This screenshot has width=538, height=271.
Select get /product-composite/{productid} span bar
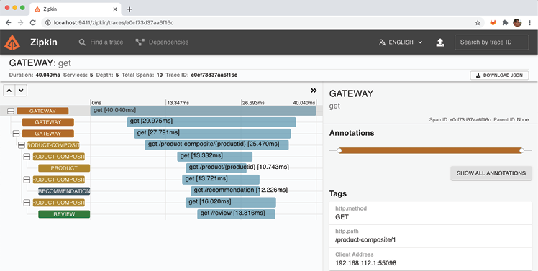(x=216, y=144)
